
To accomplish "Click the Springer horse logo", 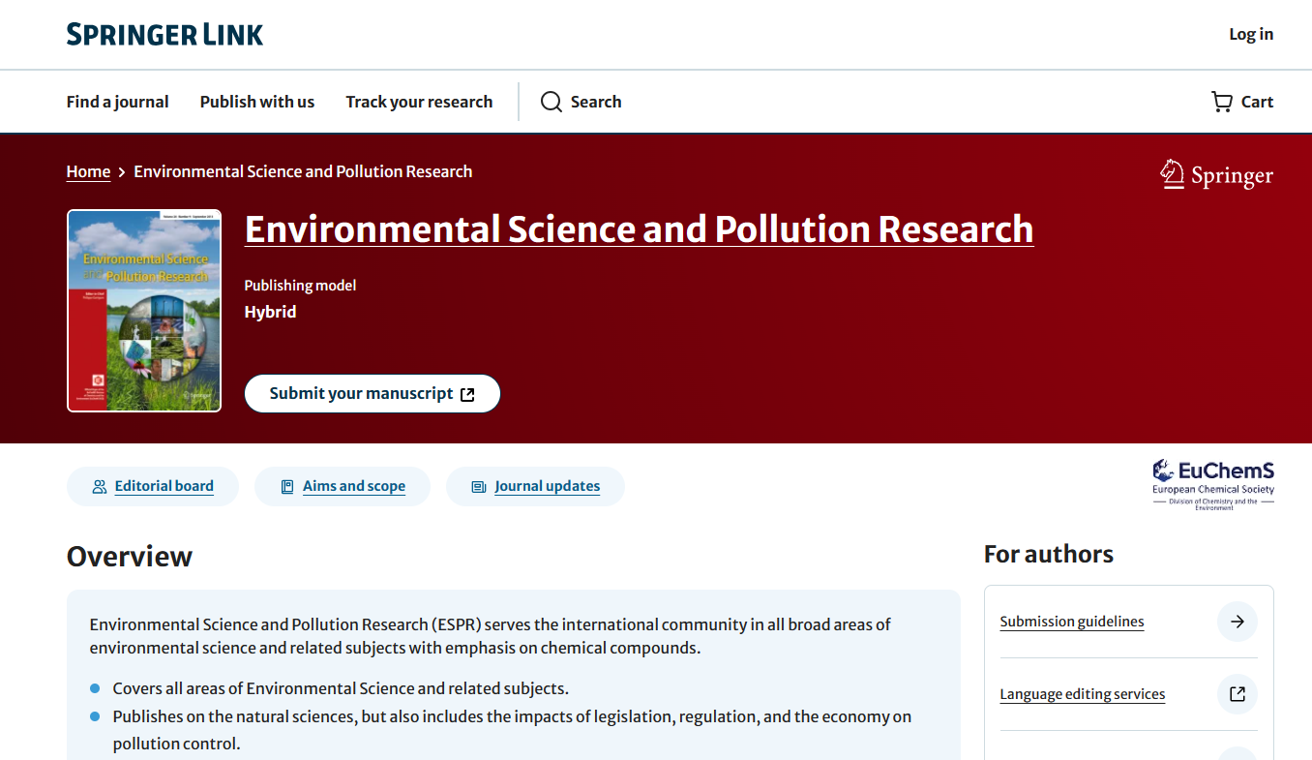I will (1217, 174).
